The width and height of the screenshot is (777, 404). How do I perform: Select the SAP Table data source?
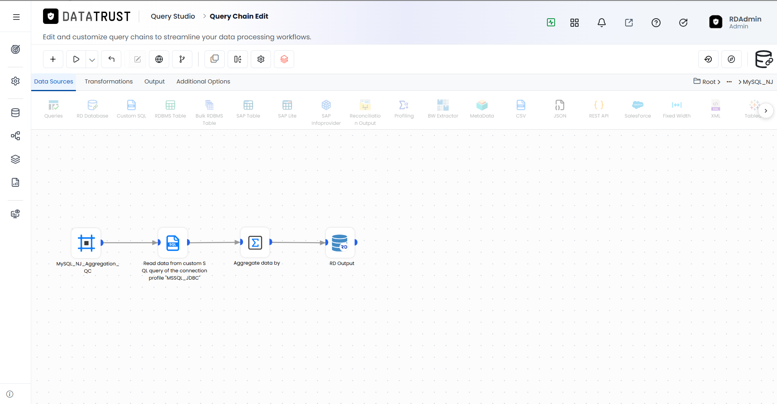coord(248,109)
